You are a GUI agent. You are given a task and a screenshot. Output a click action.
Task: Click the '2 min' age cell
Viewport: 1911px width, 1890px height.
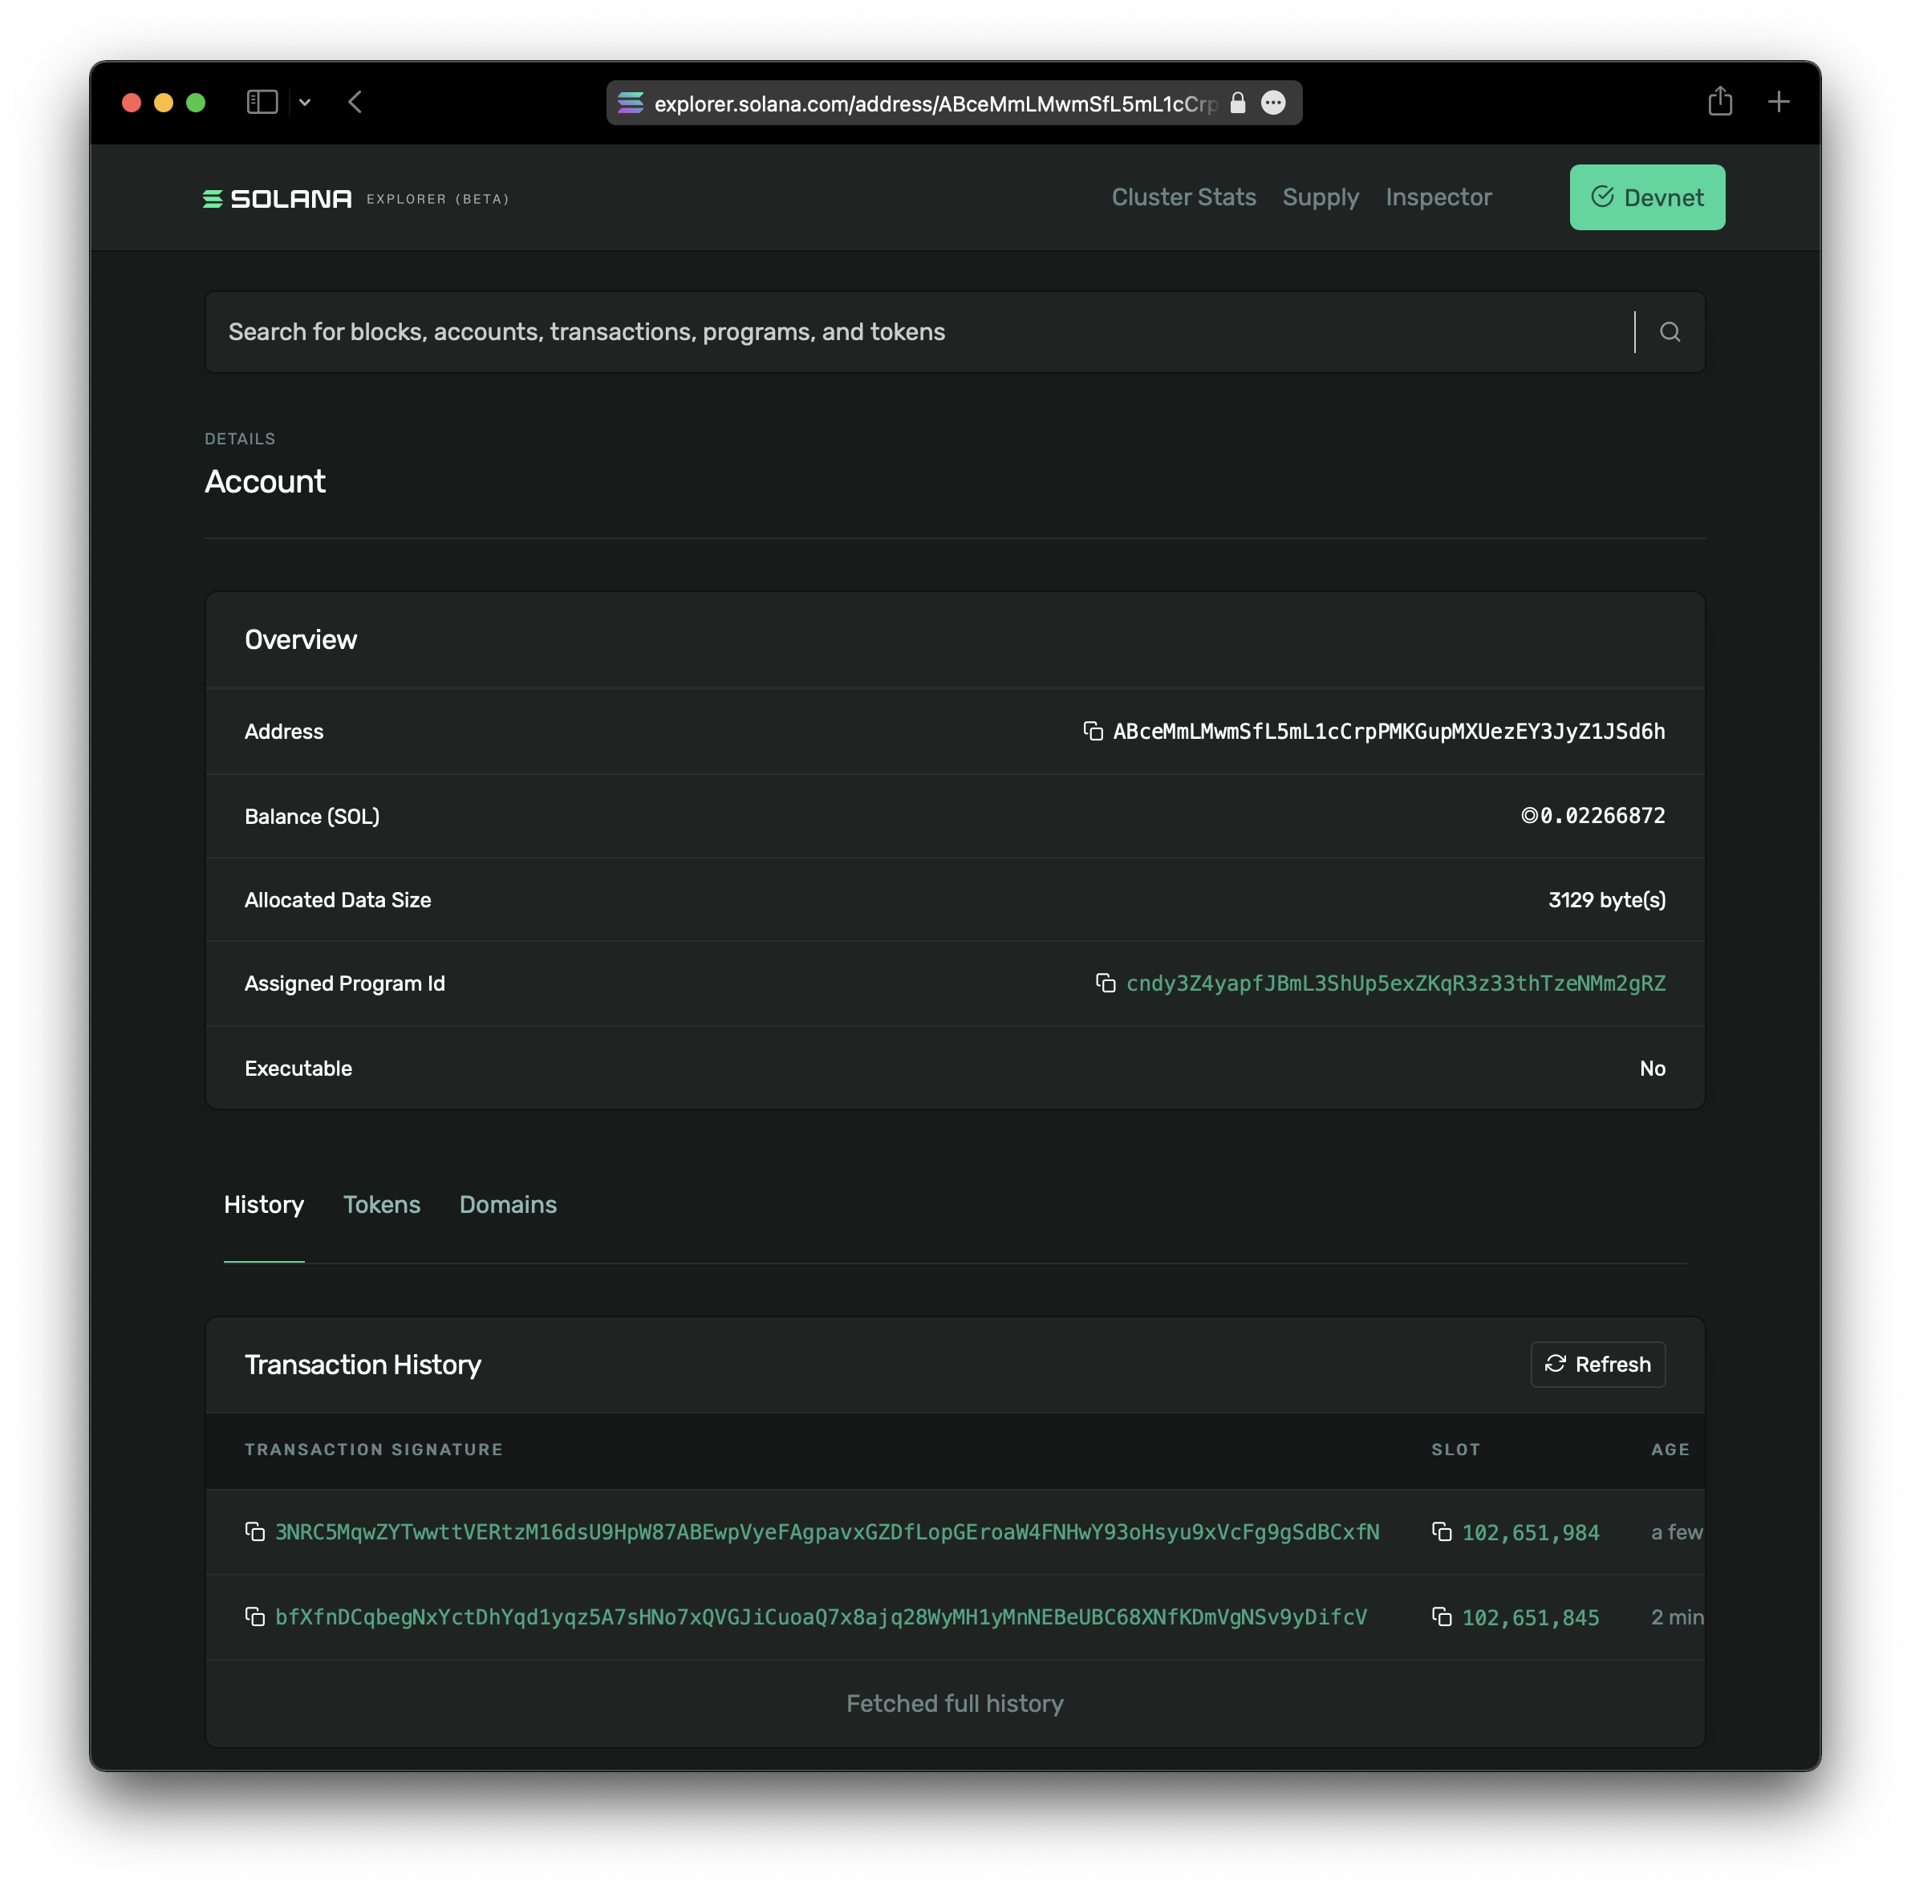pyautogui.click(x=1677, y=1617)
